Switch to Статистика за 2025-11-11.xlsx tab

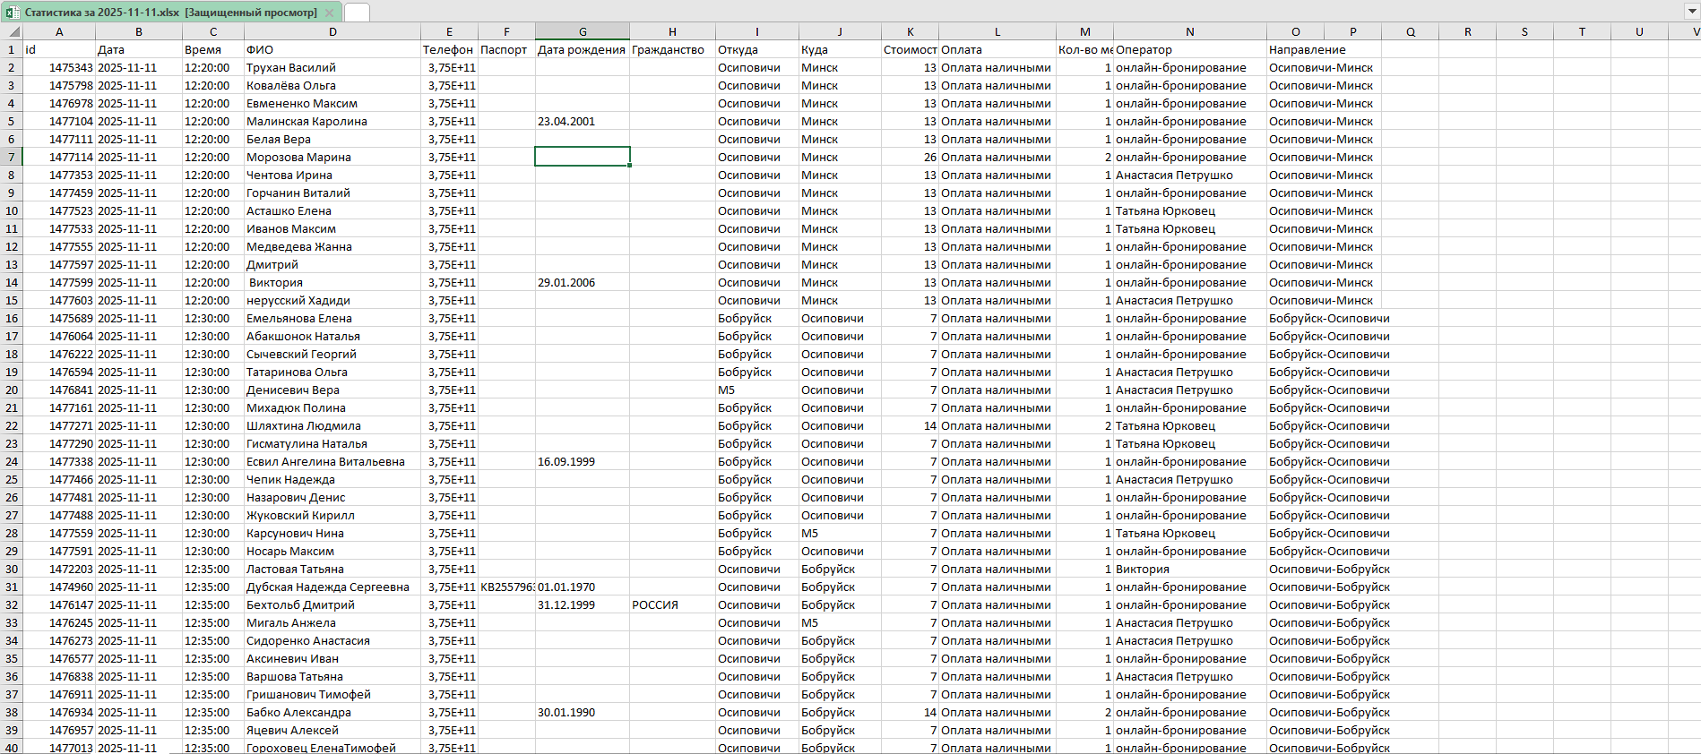click(170, 13)
